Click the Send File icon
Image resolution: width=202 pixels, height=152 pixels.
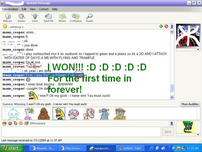pos(48,18)
